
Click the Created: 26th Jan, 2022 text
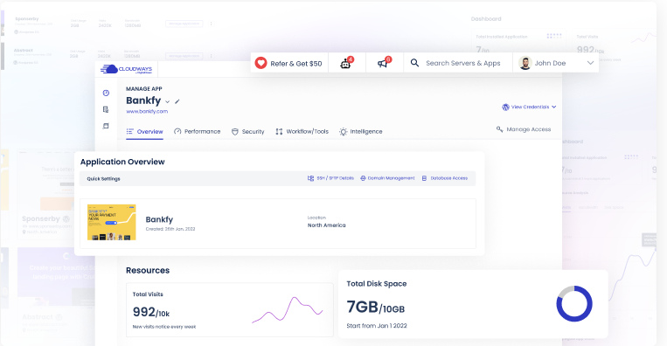(x=170, y=229)
